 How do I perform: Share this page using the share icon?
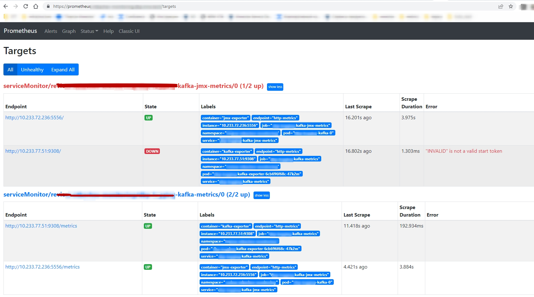coord(501,6)
